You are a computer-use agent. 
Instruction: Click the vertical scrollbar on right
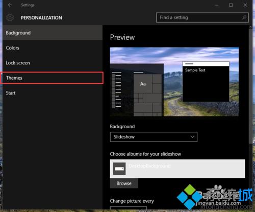pos(250,85)
